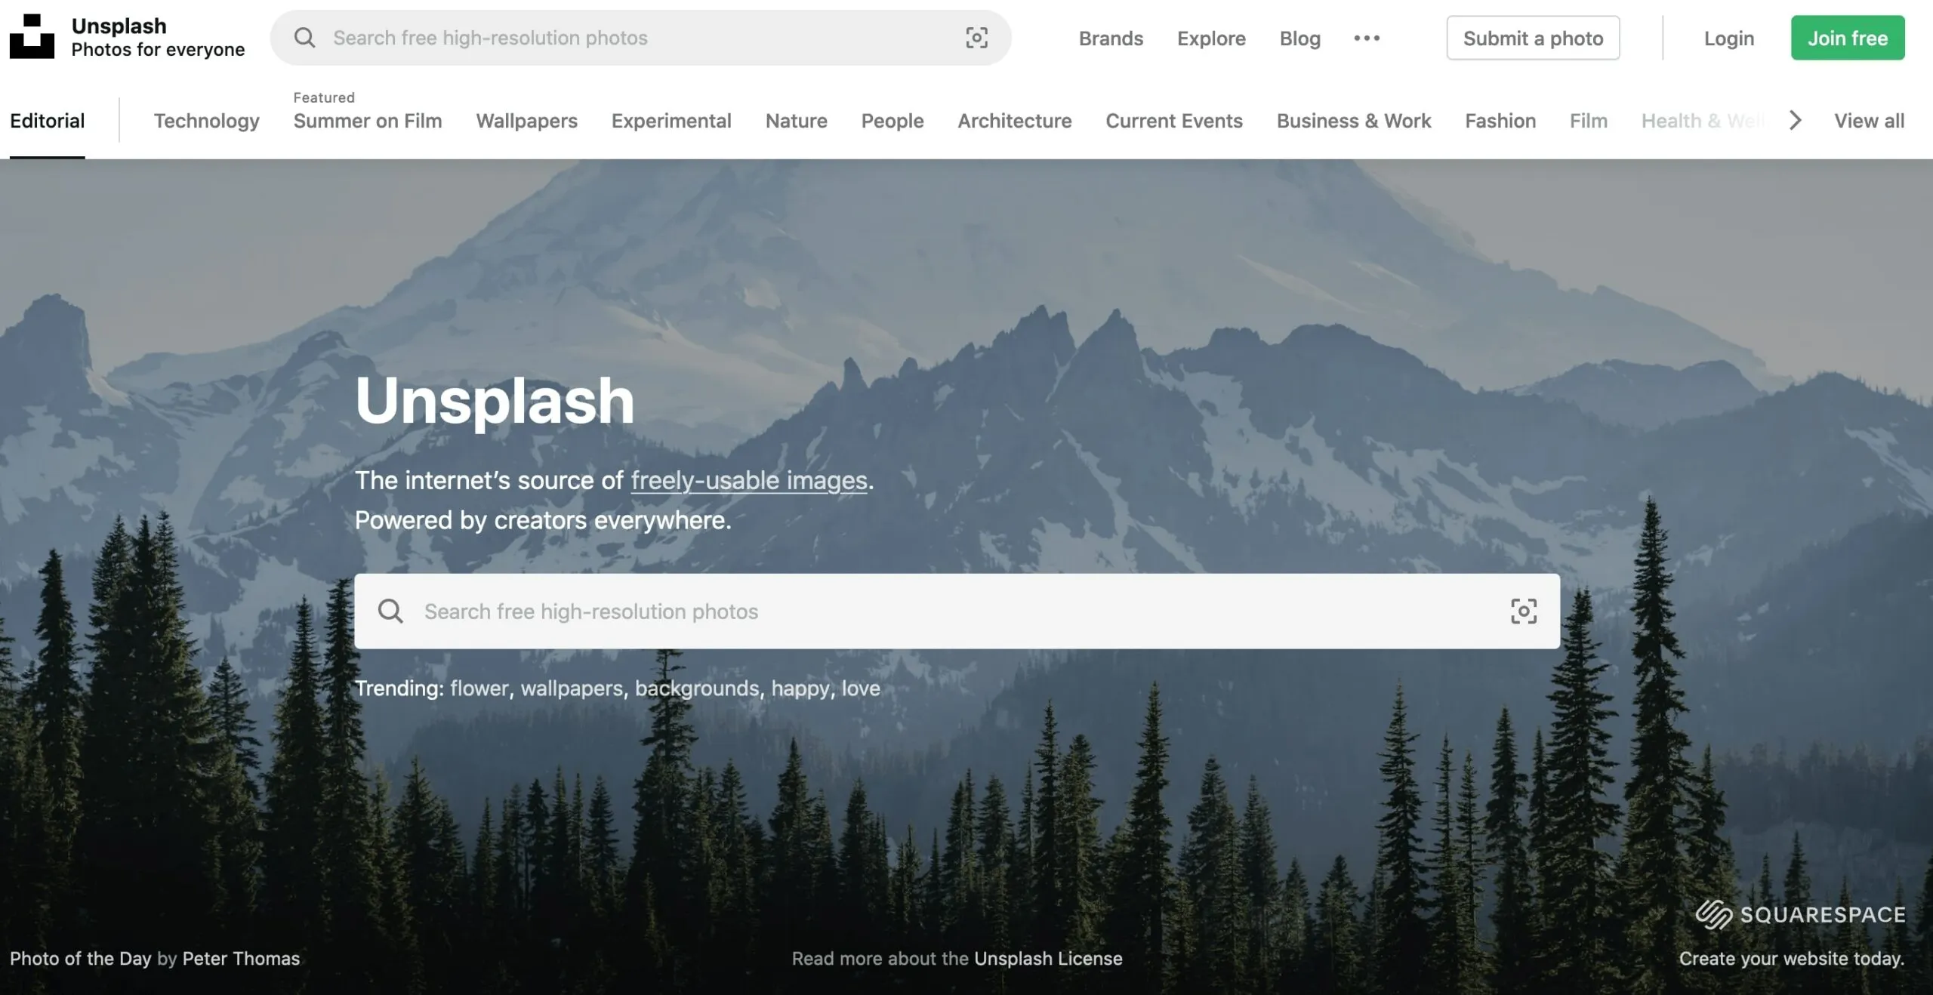Click the header search magnifier icon

304,38
